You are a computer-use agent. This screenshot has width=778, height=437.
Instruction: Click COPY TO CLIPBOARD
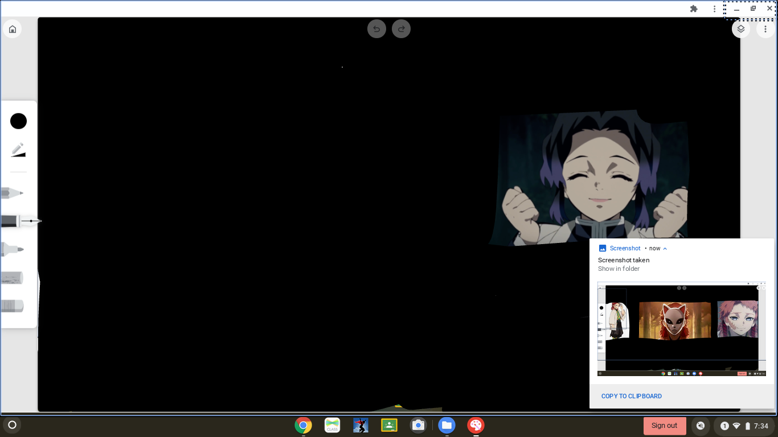coord(632,396)
